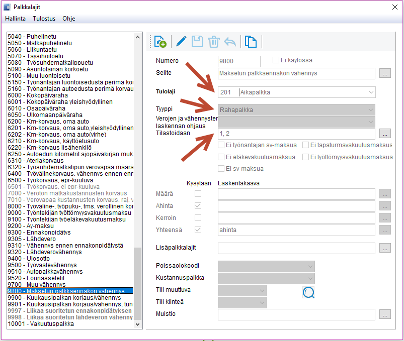
Task: Select 9400 - Ulosotto in the list
Action: pos(70,259)
